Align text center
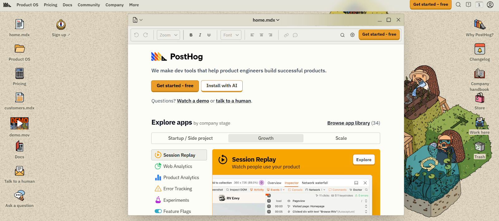 tap(261, 35)
